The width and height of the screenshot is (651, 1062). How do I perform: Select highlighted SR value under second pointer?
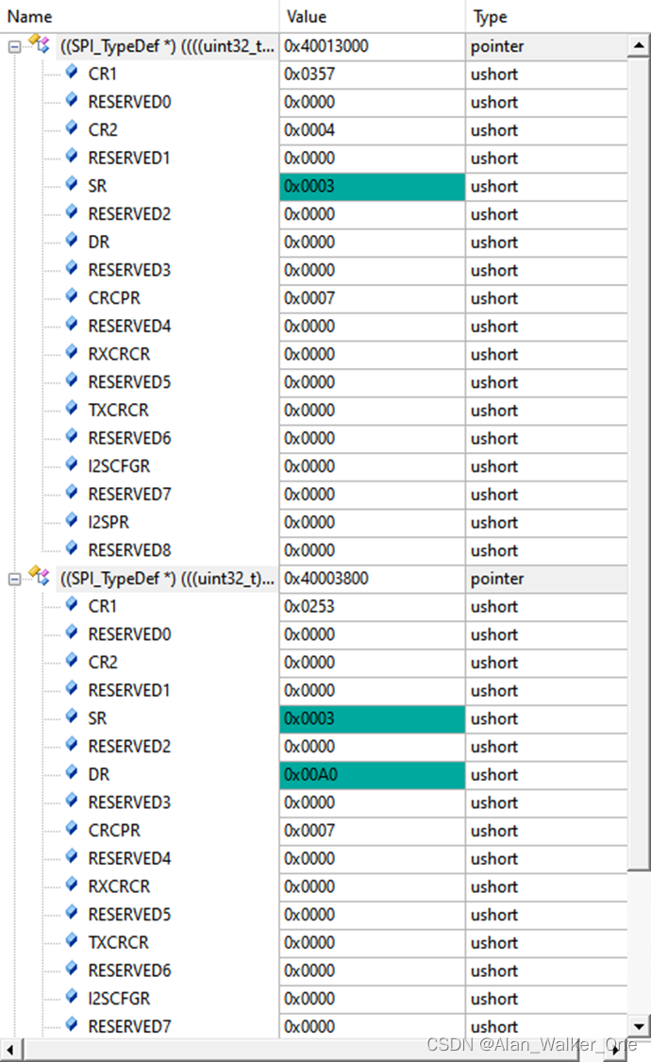click(x=372, y=719)
